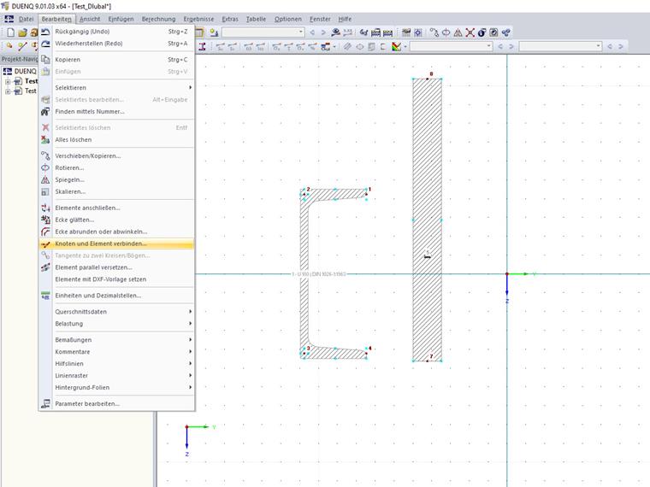The image size is (650, 487).
Task: Expand the second Test tree node
Action: click(8, 91)
